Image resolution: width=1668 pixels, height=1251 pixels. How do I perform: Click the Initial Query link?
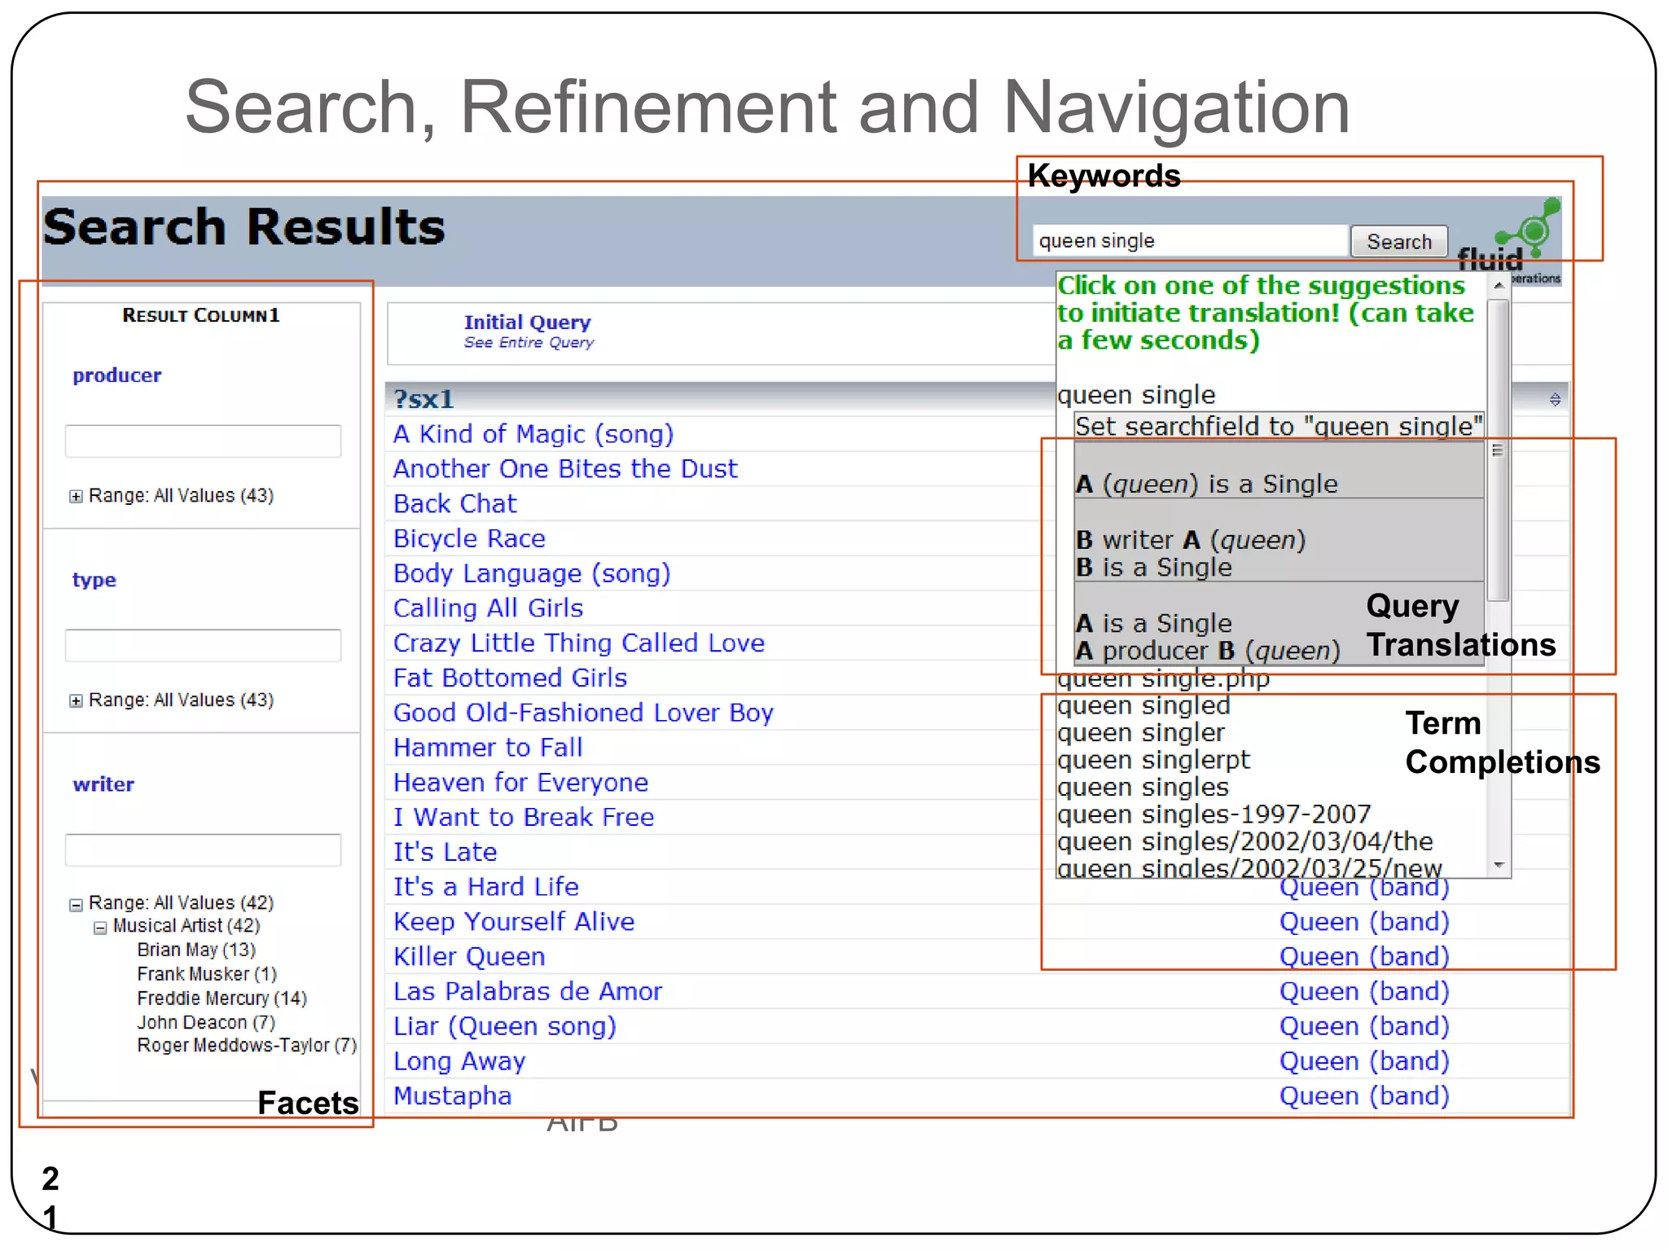tap(527, 323)
